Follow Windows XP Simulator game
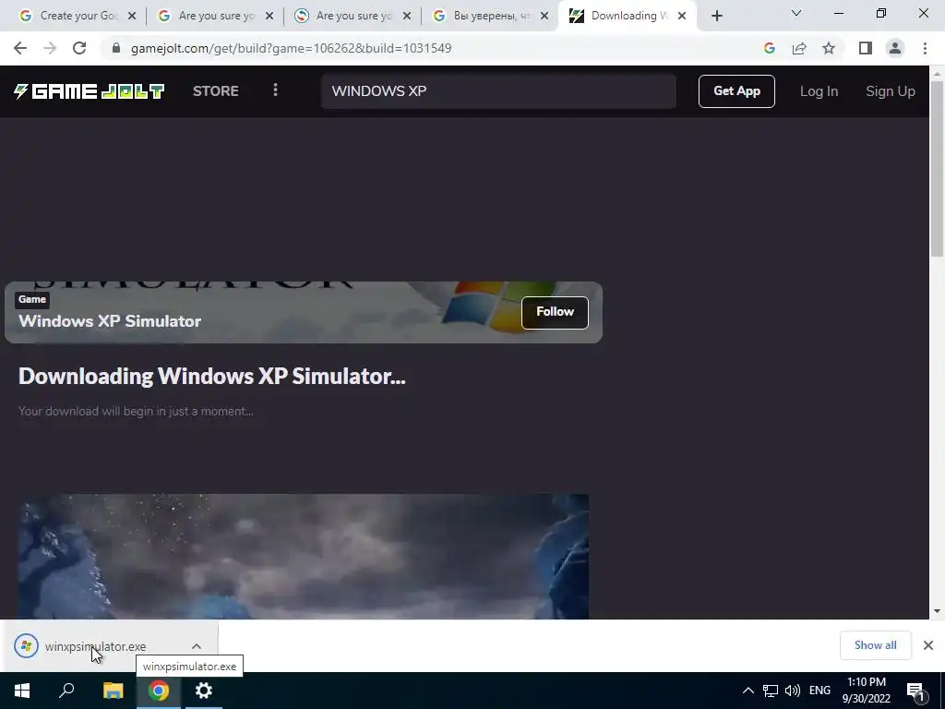 click(555, 312)
